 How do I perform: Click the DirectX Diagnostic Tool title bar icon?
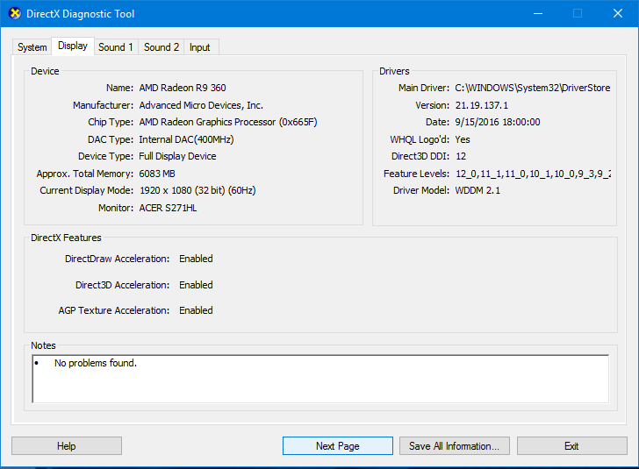coord(15,13)
